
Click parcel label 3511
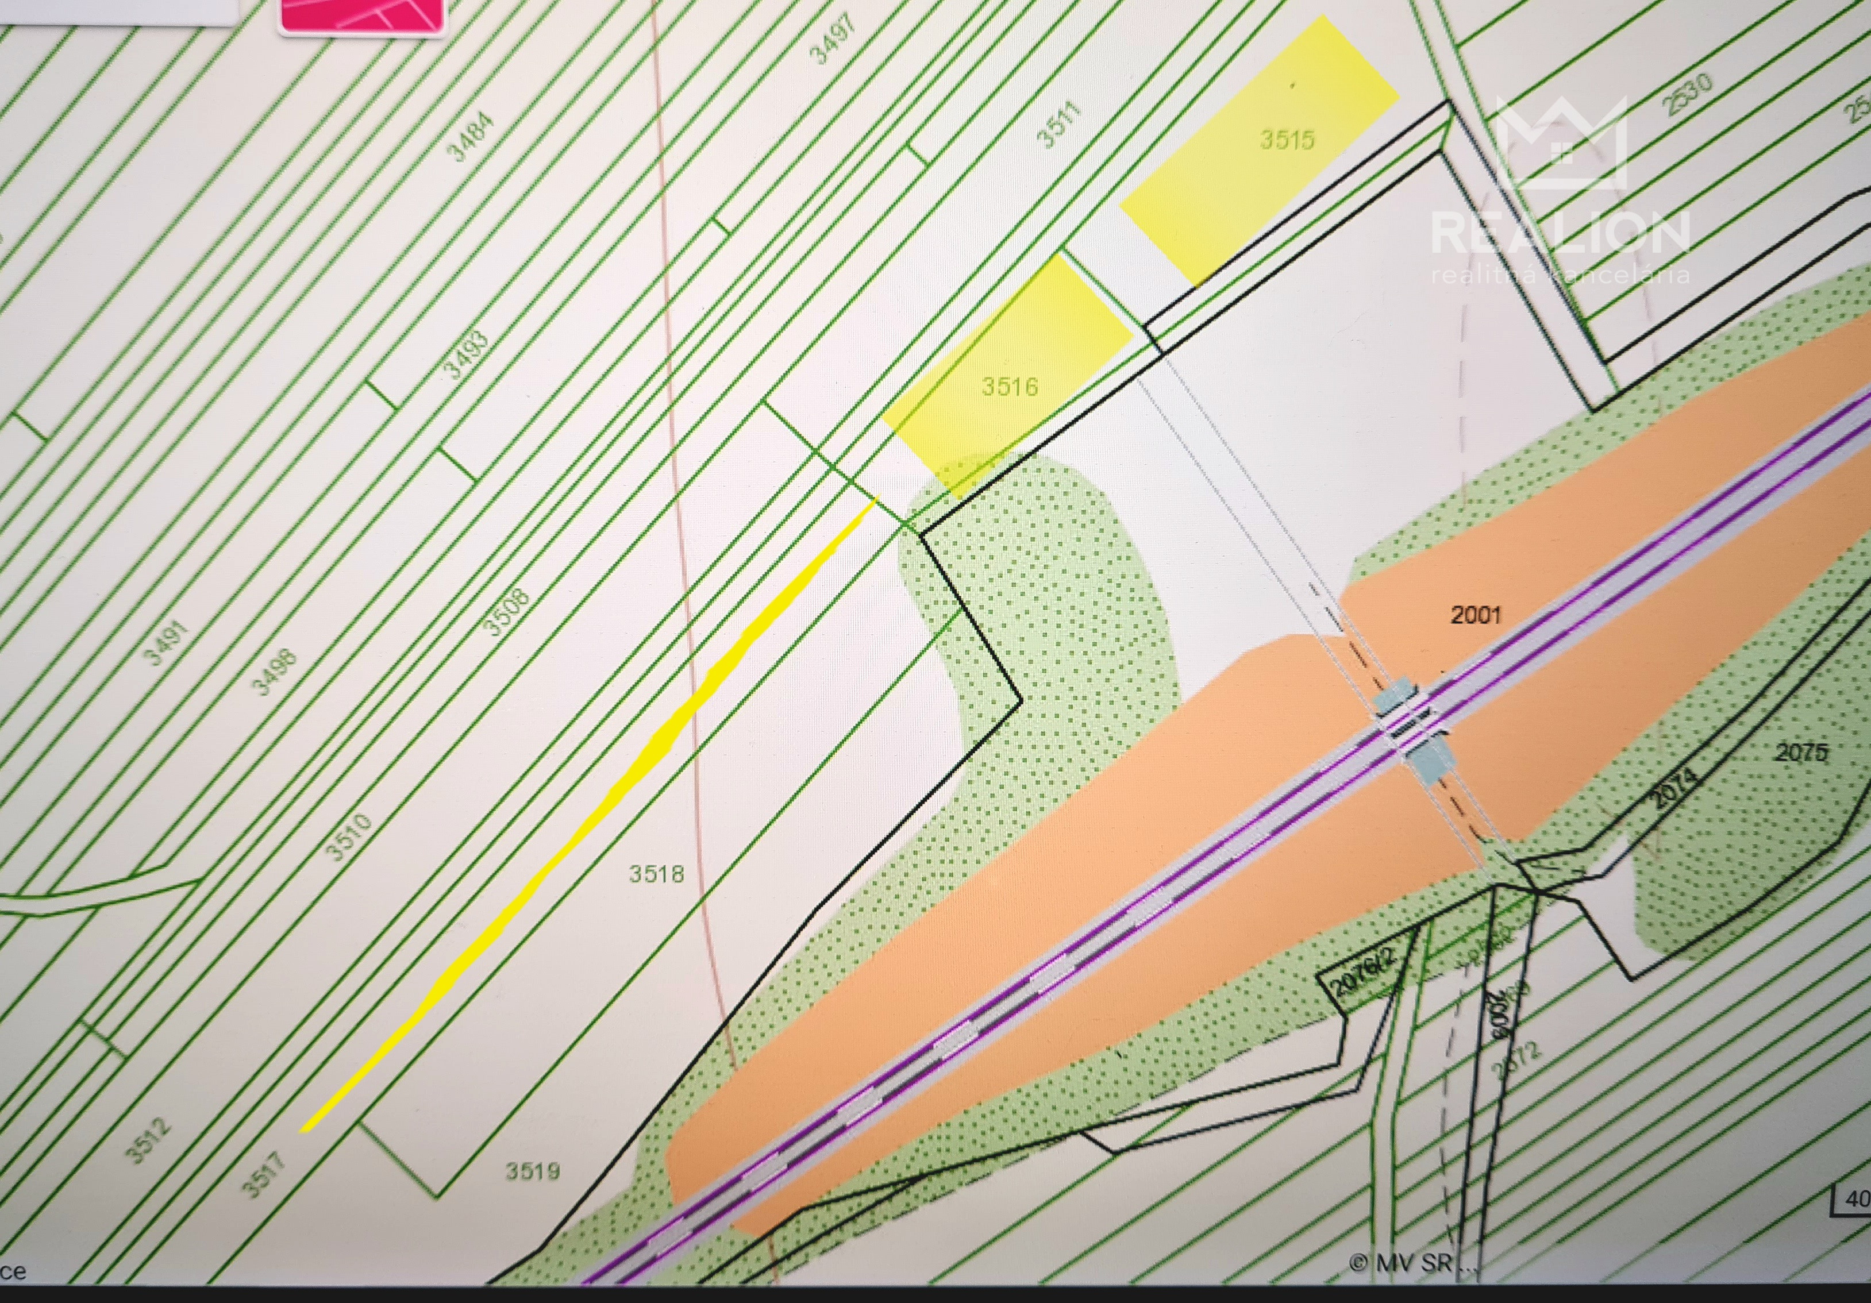[x=1058, y=124]
